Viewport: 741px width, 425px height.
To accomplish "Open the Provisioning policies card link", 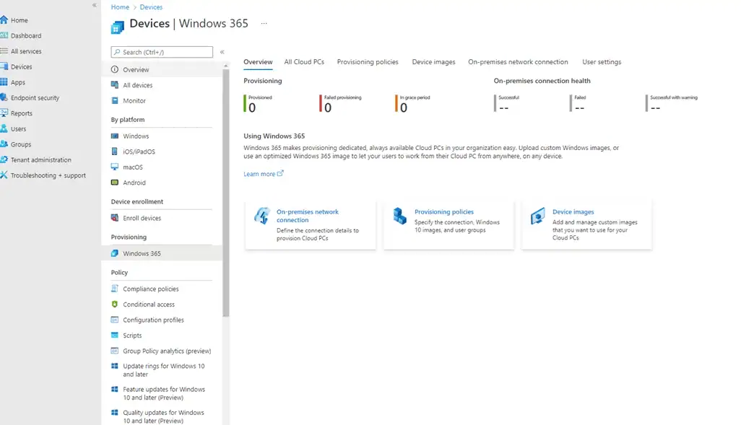I will tap(444, 212).
